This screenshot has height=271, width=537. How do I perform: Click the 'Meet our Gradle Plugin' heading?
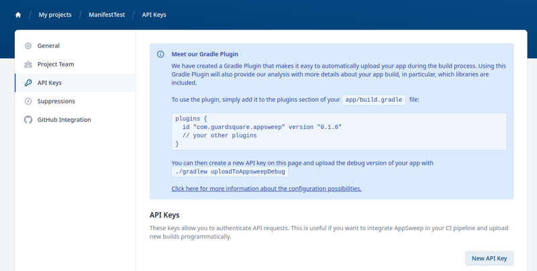(x=205, y=54)
